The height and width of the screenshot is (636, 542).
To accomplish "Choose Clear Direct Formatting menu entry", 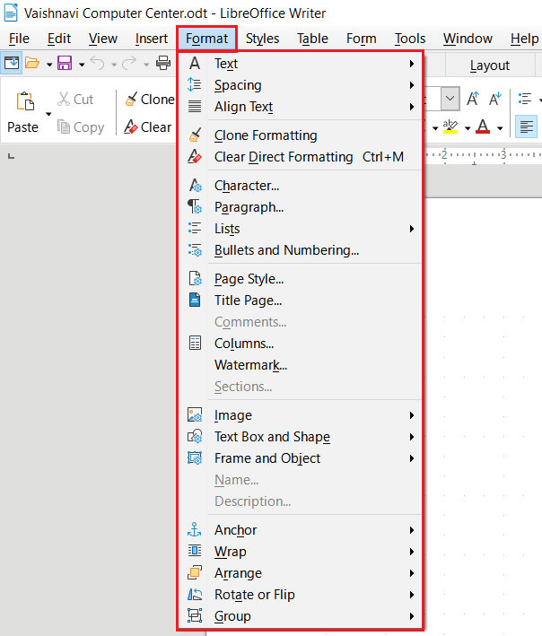I will (301, 157).
